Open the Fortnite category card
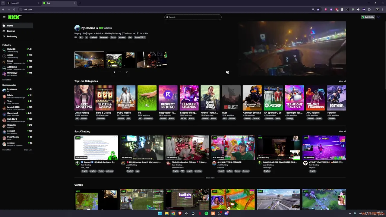The width and height of the screenshot is (386, 217). (x=337, y=98)
